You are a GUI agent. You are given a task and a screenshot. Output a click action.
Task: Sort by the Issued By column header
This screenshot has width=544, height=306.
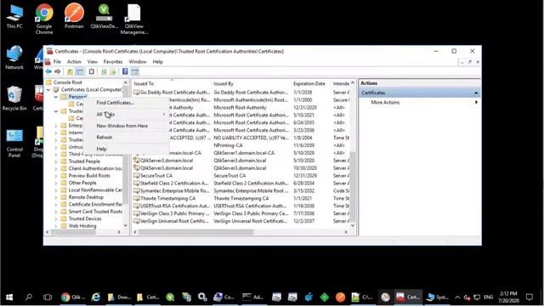pos(252,83)
